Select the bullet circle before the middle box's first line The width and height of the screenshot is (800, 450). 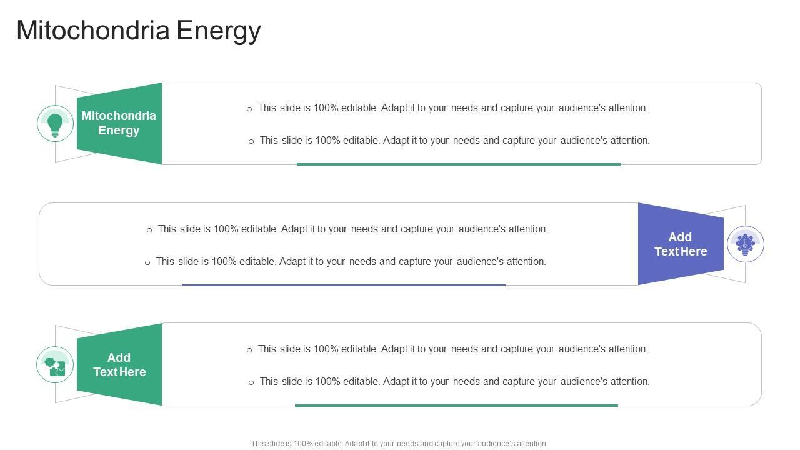149,230
